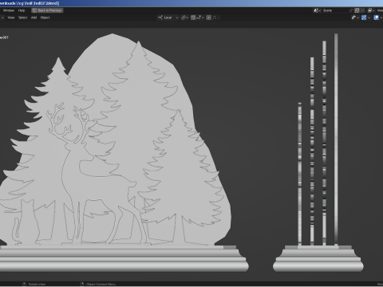This screenshot has width=383, height=287.
Task: Open the Local transform orientation dropdown
Action: (x=168, y=18)
